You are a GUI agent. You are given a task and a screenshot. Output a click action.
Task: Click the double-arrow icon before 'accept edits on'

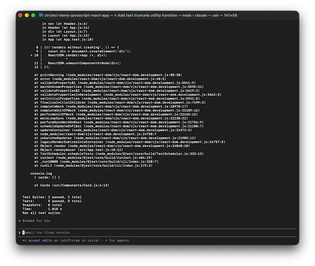(24, 241)
